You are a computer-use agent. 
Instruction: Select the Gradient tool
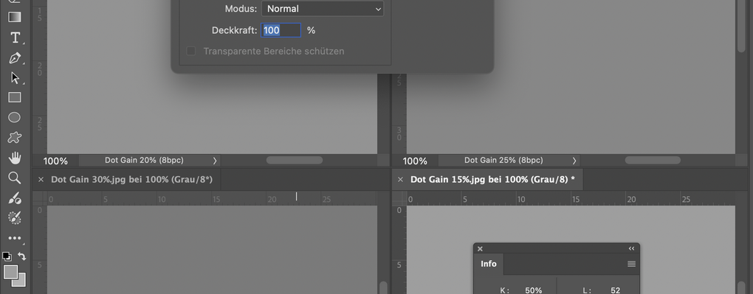click(x=15, y=17)
